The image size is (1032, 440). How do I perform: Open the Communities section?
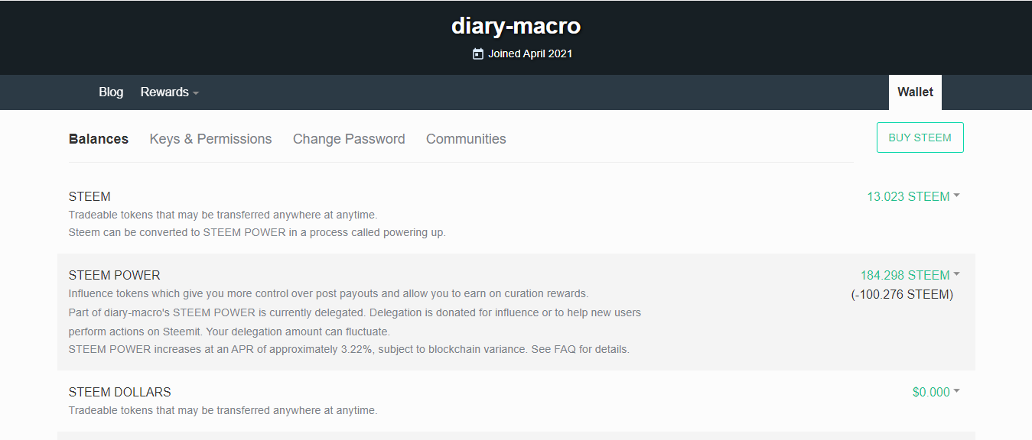(x=466, y=139)
